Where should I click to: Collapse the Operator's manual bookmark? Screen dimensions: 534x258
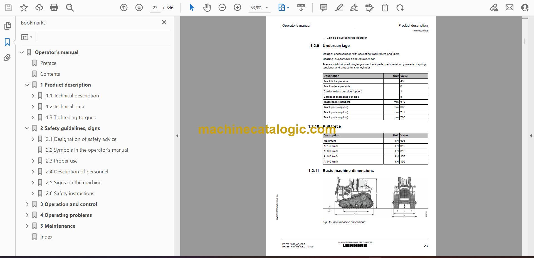(x=22, y=52)
